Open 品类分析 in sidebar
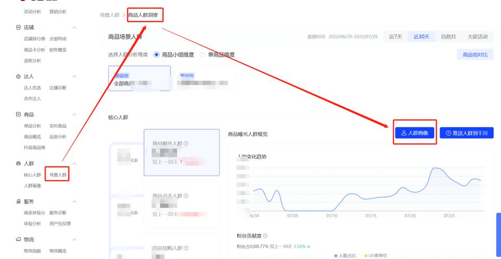 point(58,137)
